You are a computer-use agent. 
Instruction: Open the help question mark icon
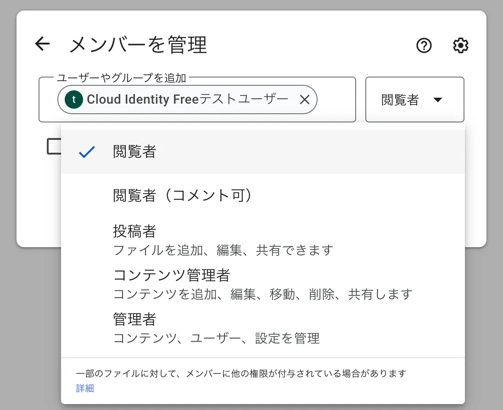(424, 45)
